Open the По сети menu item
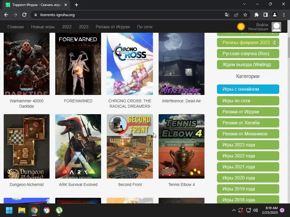The image size is (290, 217). pyautogui.click(x=145, y=27)
